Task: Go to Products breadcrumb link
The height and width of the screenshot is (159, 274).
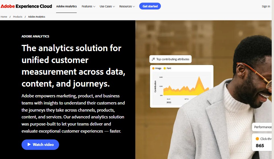Action: click(x=18, y=17)
